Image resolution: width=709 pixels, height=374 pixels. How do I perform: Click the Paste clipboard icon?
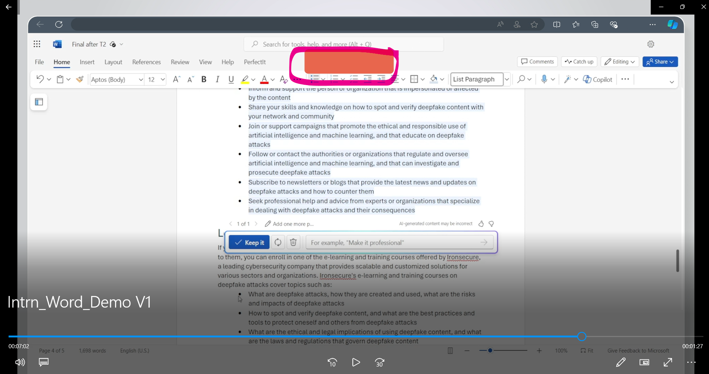pos(60,79)
